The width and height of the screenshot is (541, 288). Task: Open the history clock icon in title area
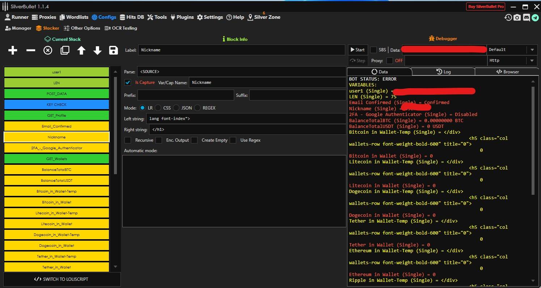[508, 17]
